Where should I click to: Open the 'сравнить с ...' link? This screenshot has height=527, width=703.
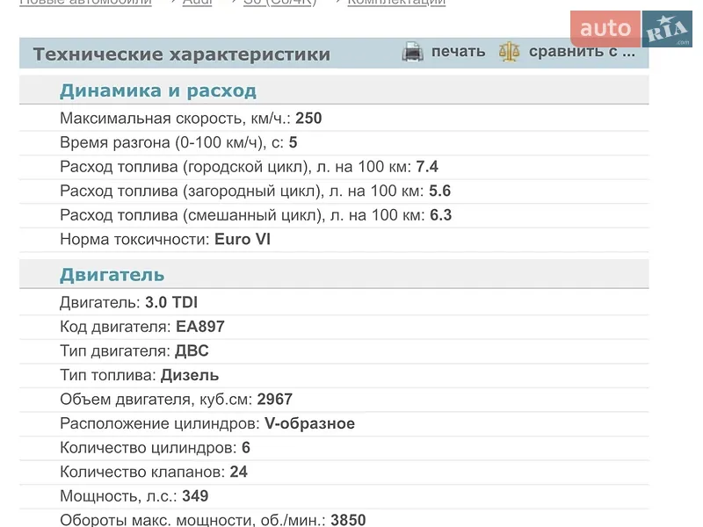[x=582, y=52]
